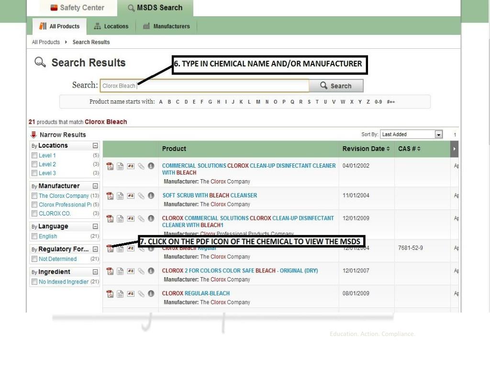Sort by Revision Date column arrows

click(388, 149)
